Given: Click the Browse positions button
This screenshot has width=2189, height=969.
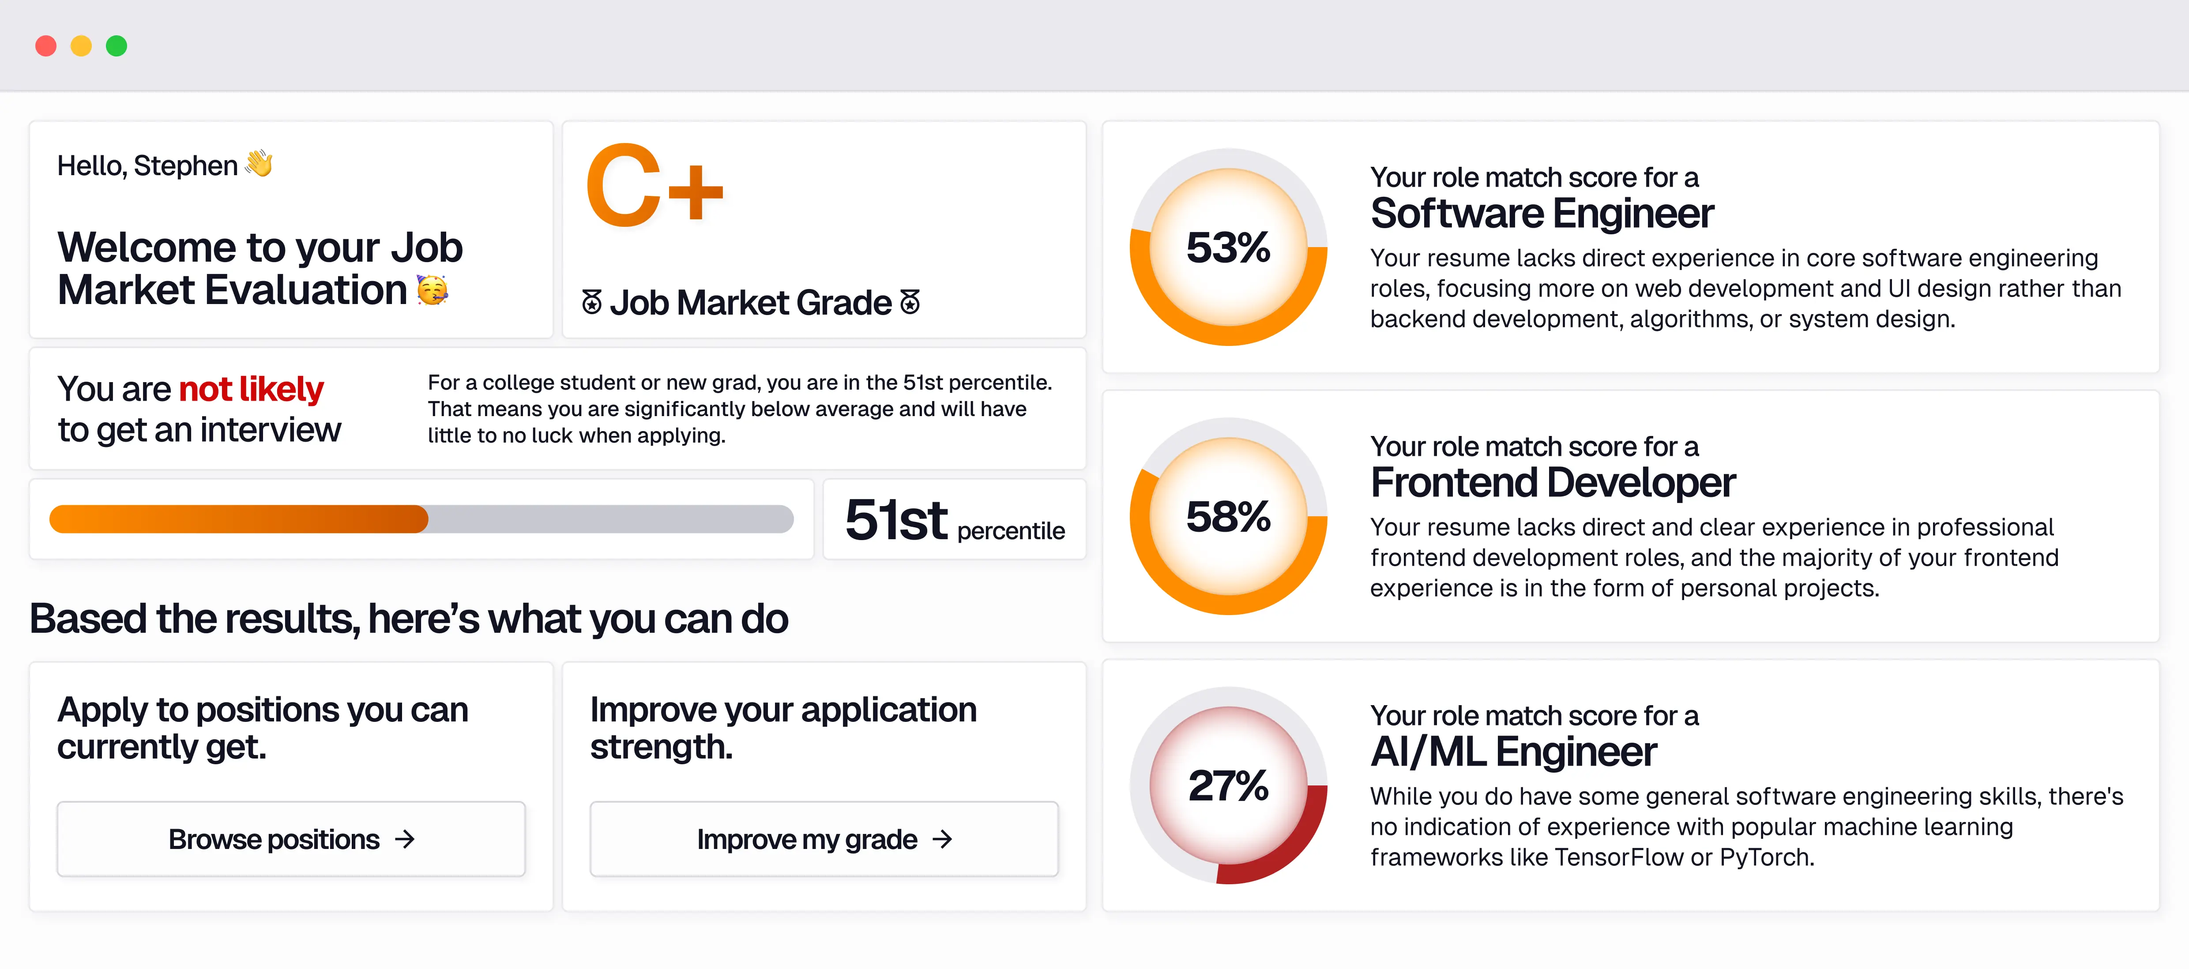Looking at the screenshot, I should point(291,839).
